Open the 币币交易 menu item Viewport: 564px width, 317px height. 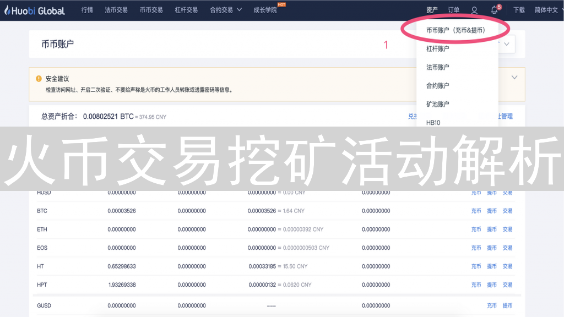coord(151,10)
